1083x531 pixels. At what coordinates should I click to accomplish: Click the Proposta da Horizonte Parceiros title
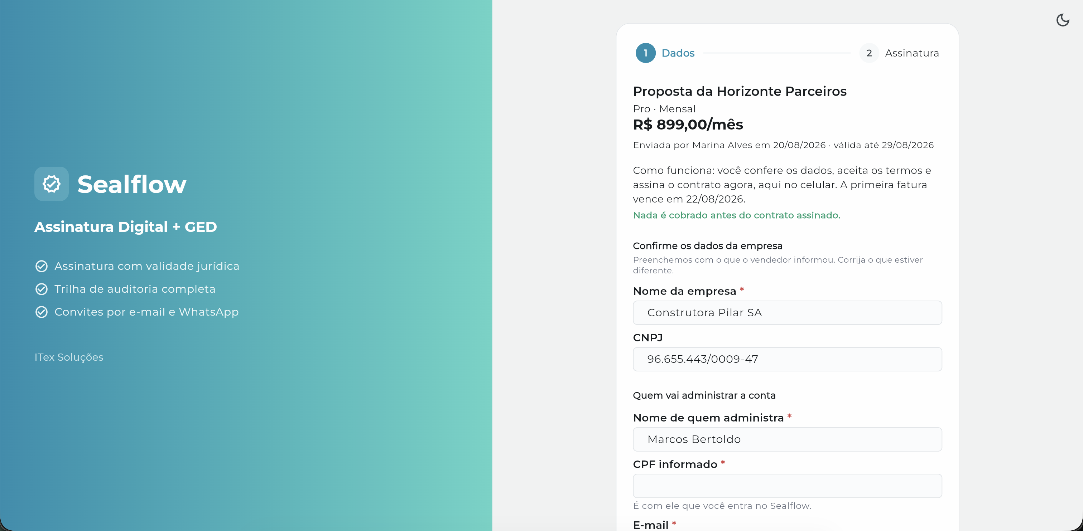(x=740, y=91)
